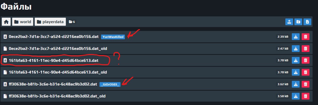Download 161bfa63 .dat_old file
This screenshot has width=318, height=105.
pyautogui.click(x=296, y=72)
